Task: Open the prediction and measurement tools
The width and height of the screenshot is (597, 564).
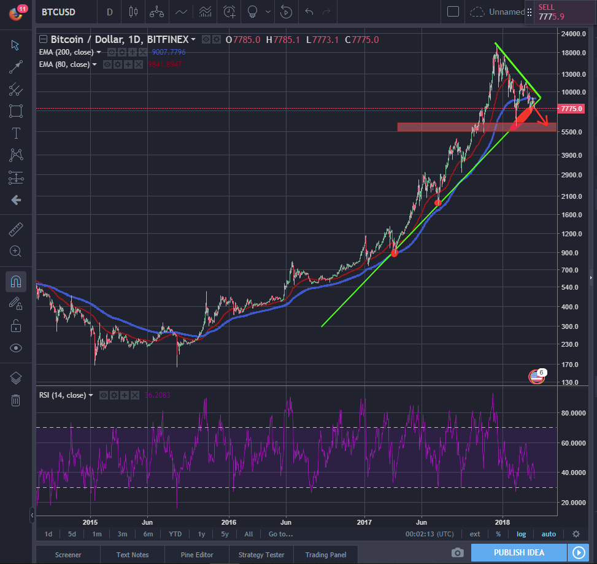Action: click(x=15, y=177)
